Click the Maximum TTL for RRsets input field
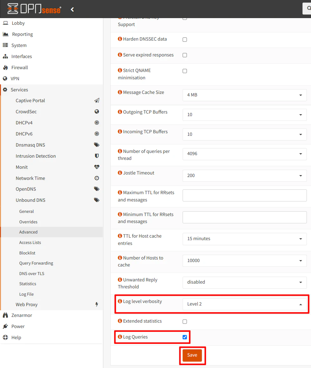This screenshot has width=311, height=368. click(x=244, y=195)
